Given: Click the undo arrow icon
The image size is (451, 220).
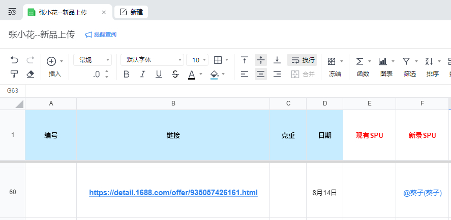Looking at the screenshot, I should click(x=14, y=60).
